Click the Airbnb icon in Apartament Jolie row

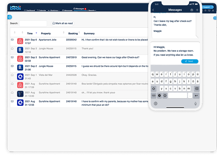pyautogui.click(x=20, y=41)
